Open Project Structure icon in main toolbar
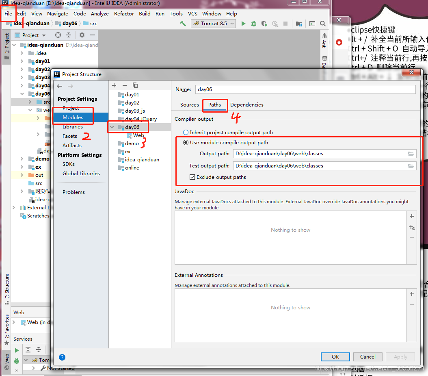428x376 pixels. 298,24
